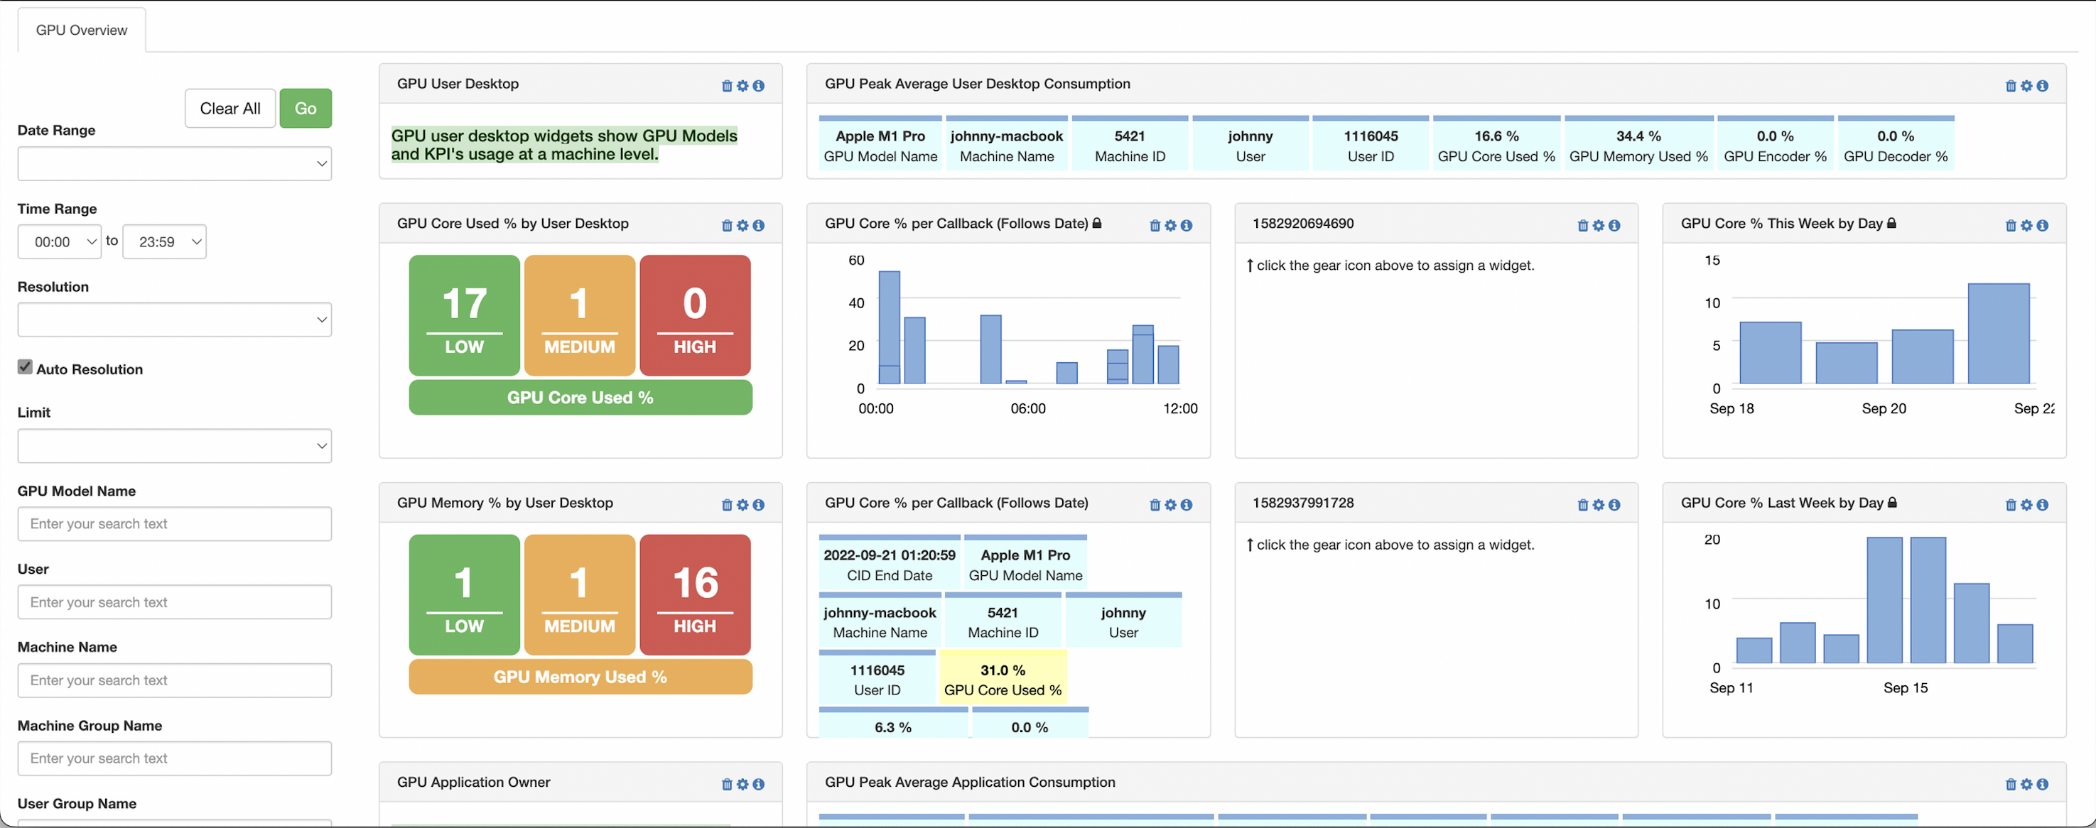Viewport: 2096px width, 828px height.
Task: Click the green 17 LOW tile
Action: click(464, 315)
